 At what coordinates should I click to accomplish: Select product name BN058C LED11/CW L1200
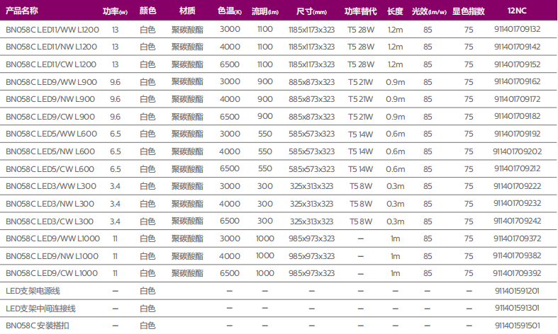(x=51, y=64)
